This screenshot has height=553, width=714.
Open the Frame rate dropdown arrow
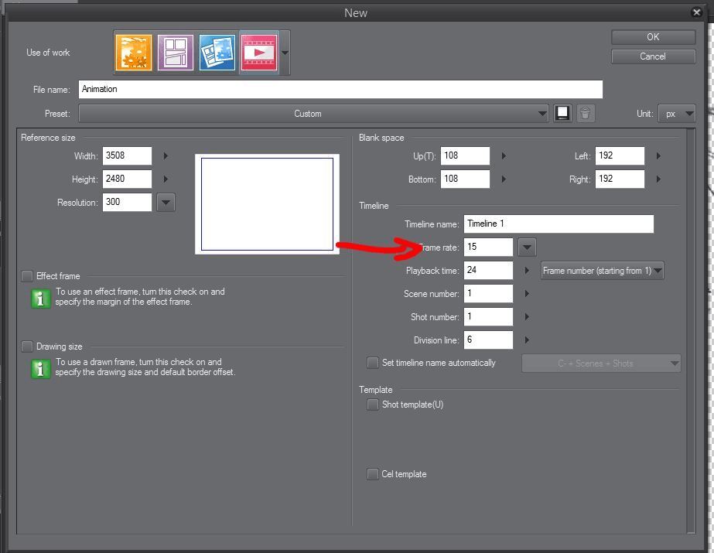pyautogui.click(x=526, y=247)
